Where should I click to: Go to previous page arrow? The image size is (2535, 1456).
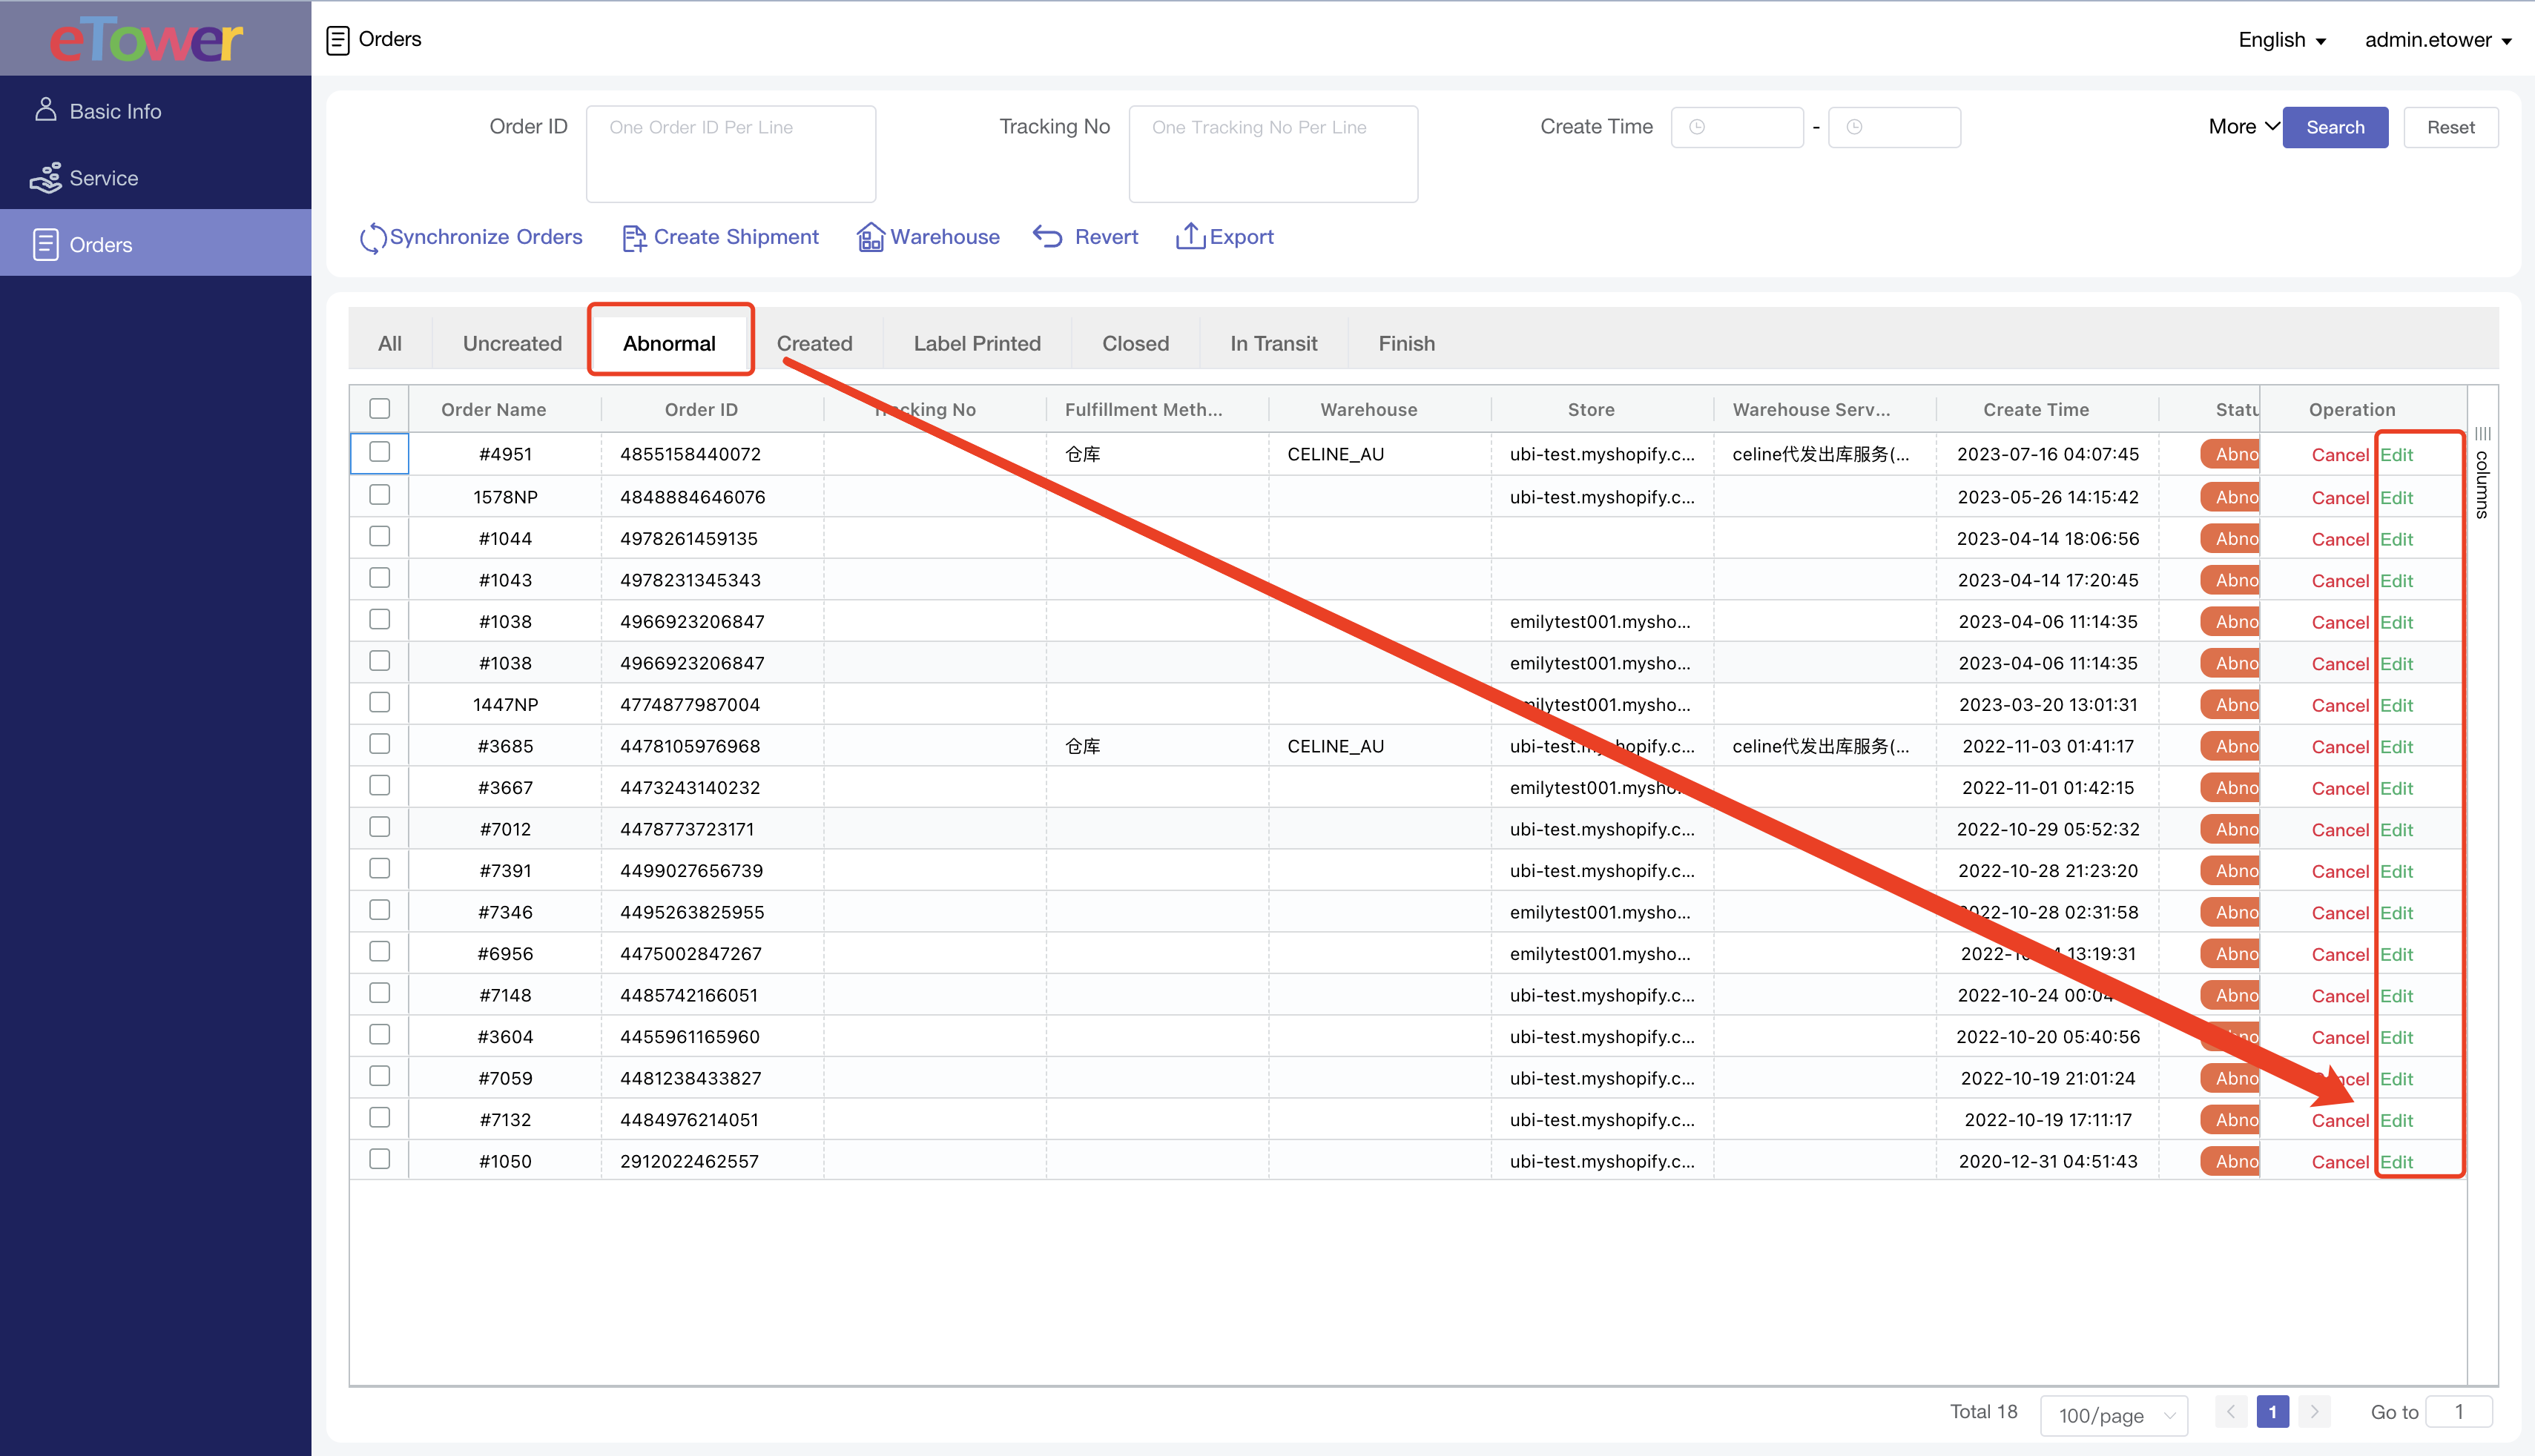2230,1412
